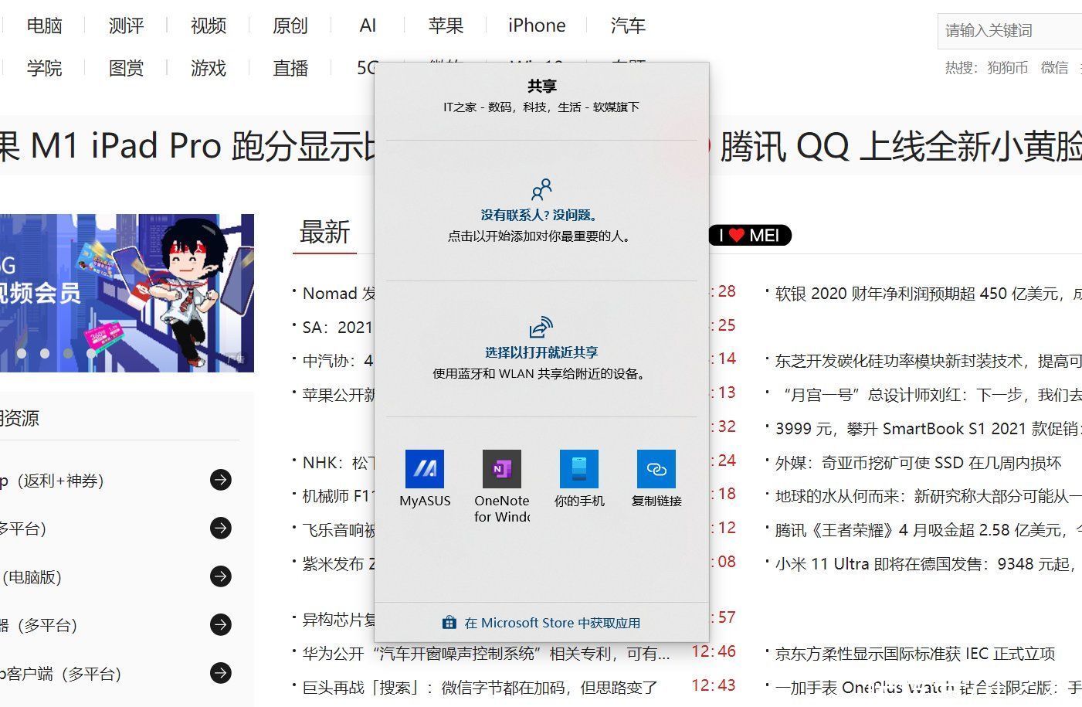Click arrow next to 客户端 (多平台)
This screenshot has height=707, width=1082.
[x=221, y=672]
